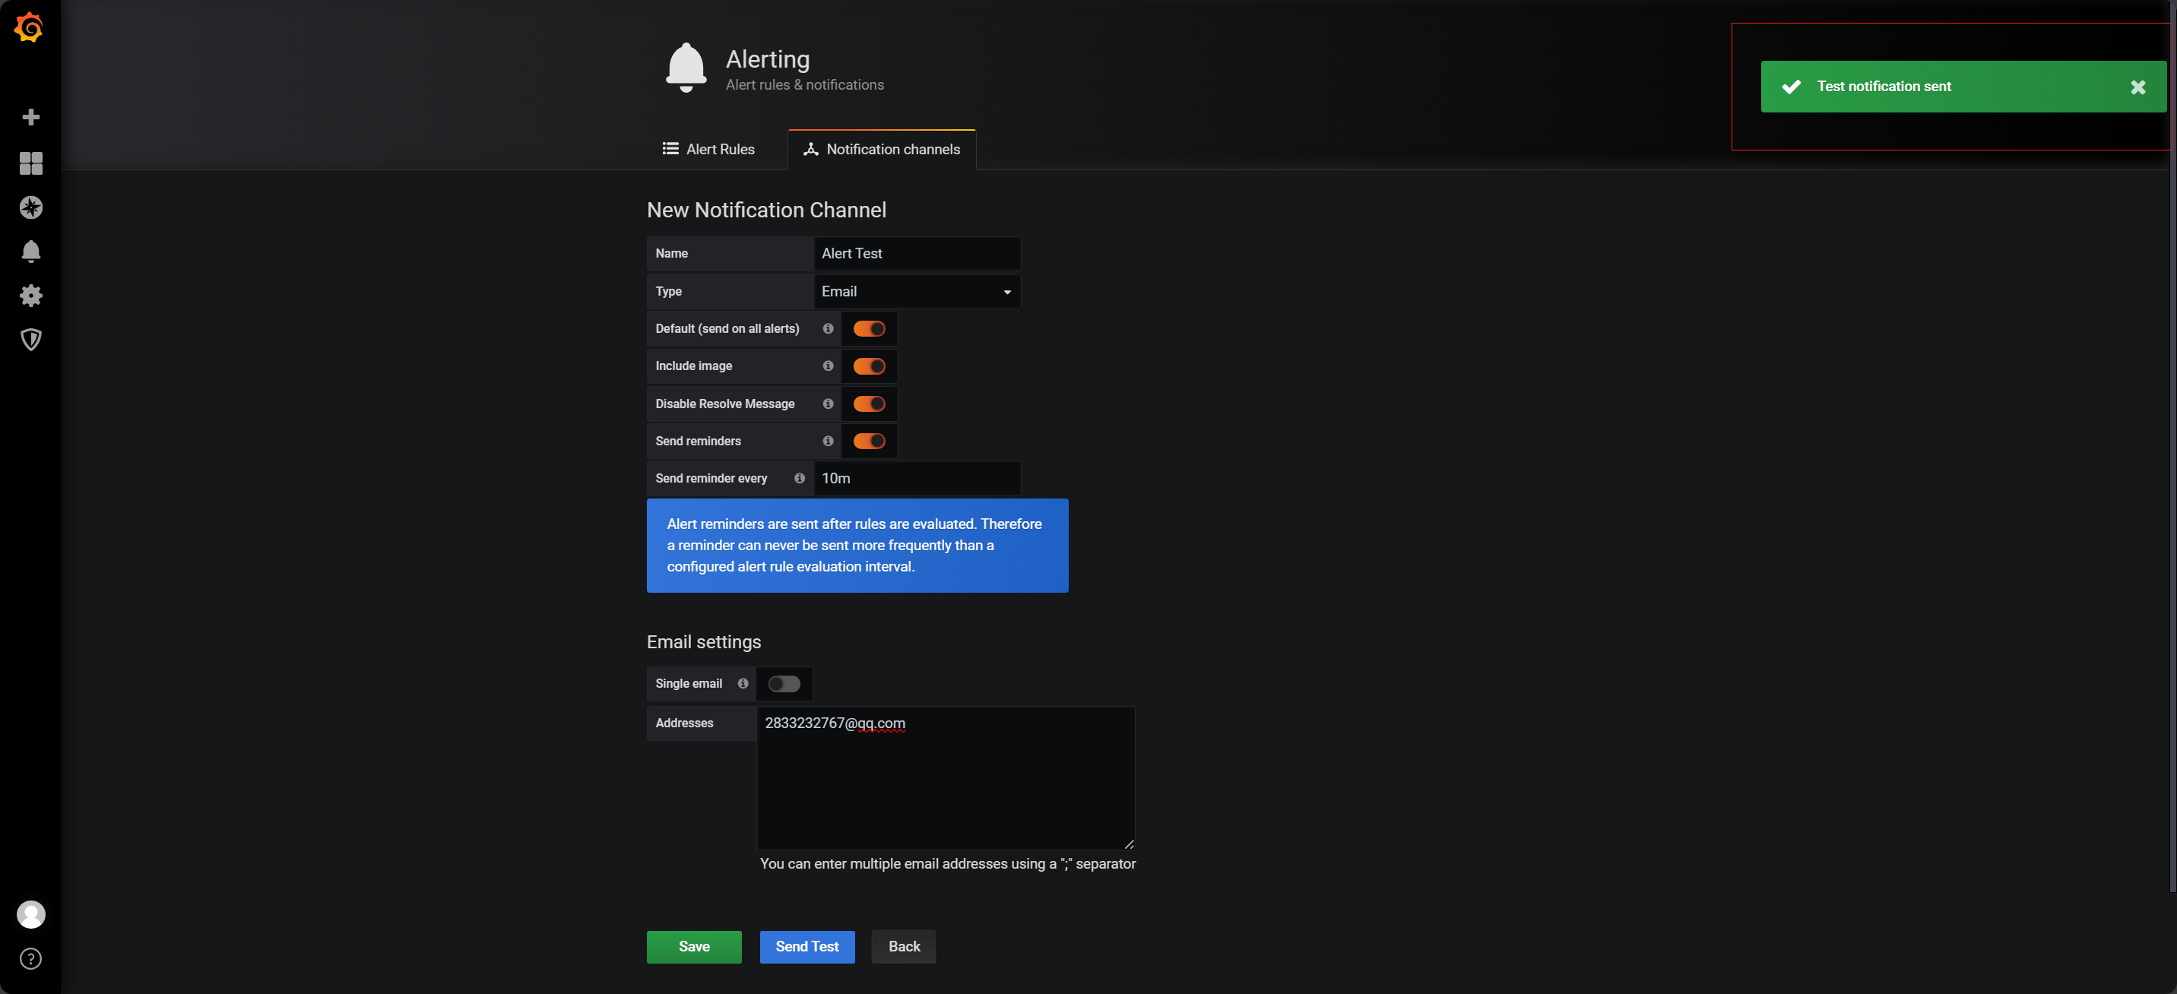Image resolution: width=2177 pixels, height=994 pixels.
Task: Select the Notification channels tab
Action: pos(882,150)
